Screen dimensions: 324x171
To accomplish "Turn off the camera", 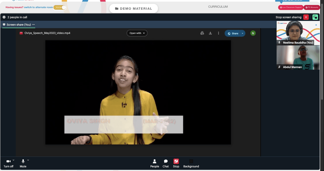I will pos(8,163).
